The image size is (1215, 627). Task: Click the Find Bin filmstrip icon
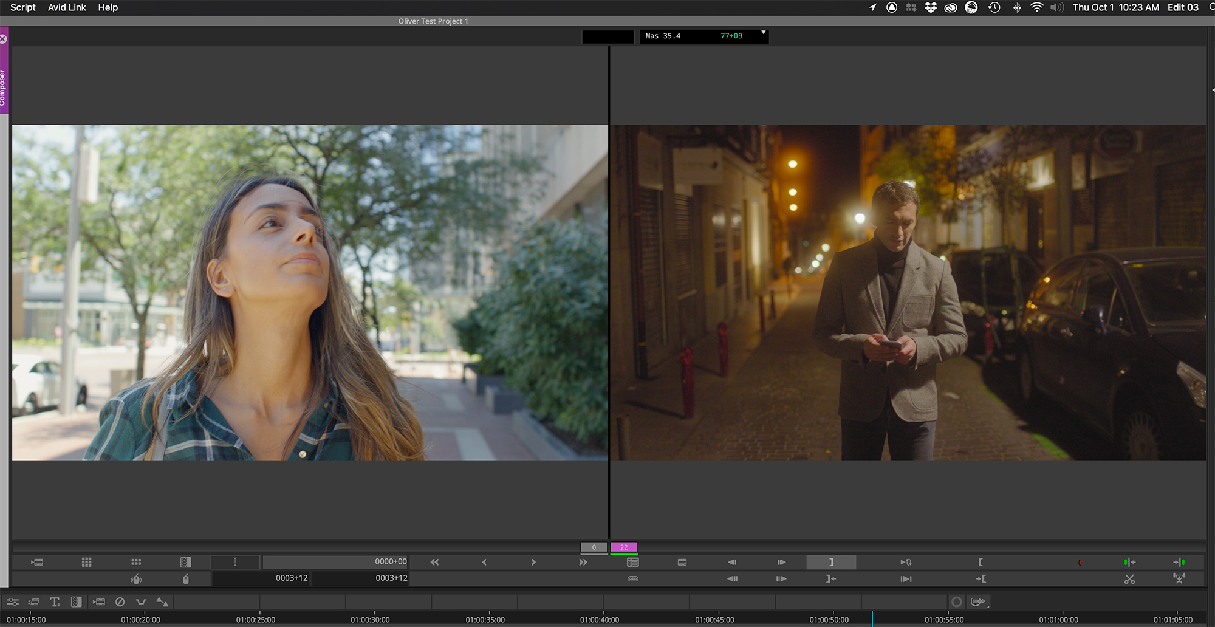tap(682, 562)
